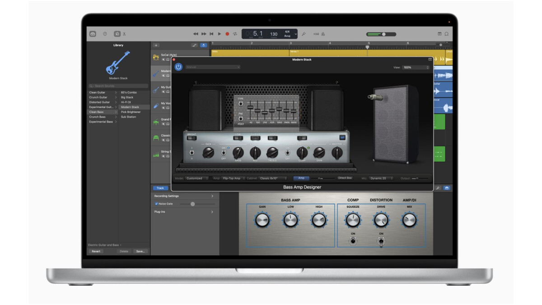Screen dimensions: 542x305
Task: Switch to the Track tab in Smart Controls
Action: pos(160,188)
